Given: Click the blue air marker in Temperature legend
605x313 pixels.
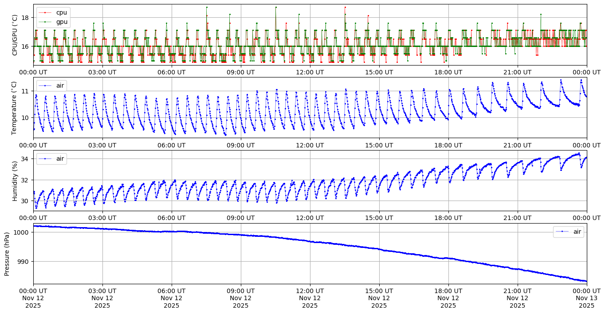Looking at the screenshot, I should tap(44, 85).
